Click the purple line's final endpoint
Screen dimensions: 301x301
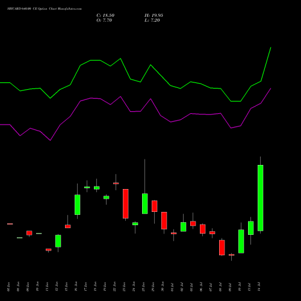pos(271,88)
